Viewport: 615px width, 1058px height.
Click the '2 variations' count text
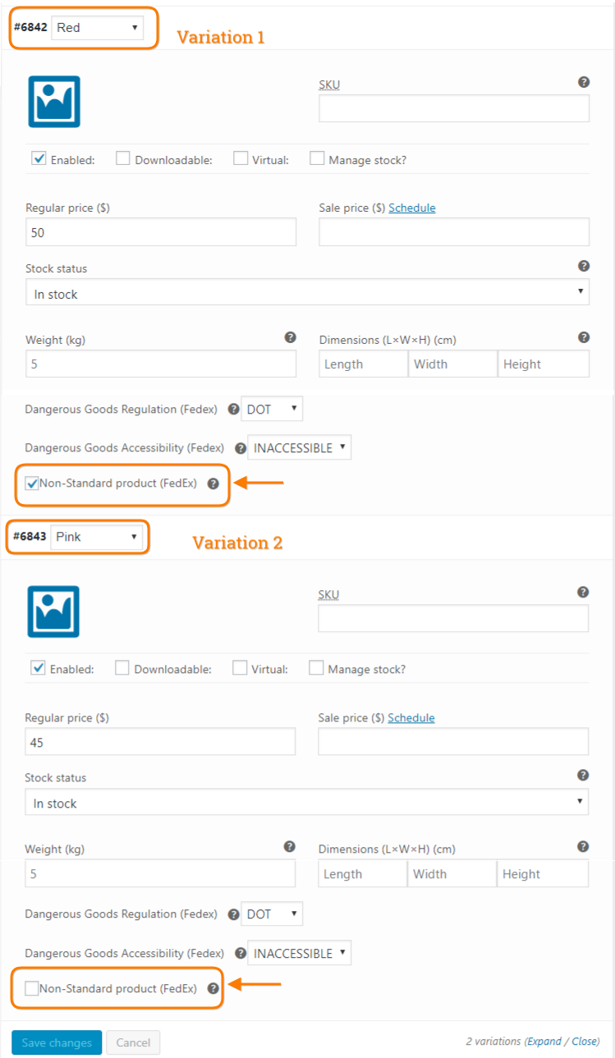click(493, 1041)
